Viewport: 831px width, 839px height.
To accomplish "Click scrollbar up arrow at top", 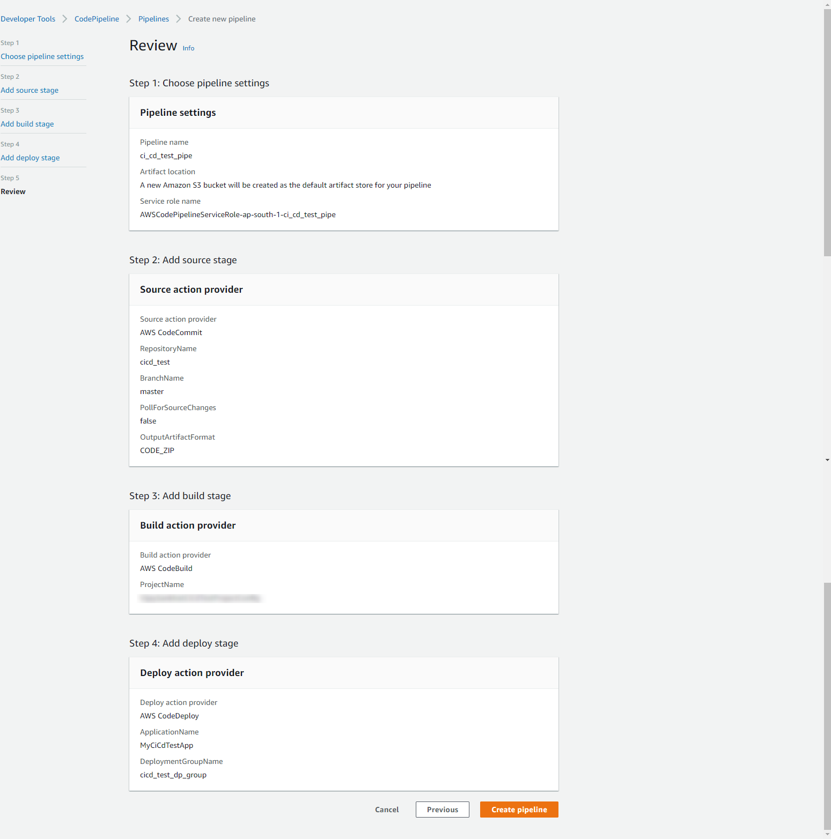I will pos(827,4).
